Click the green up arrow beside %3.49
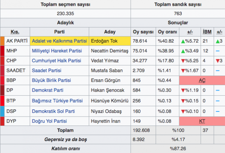 [183, 51]
